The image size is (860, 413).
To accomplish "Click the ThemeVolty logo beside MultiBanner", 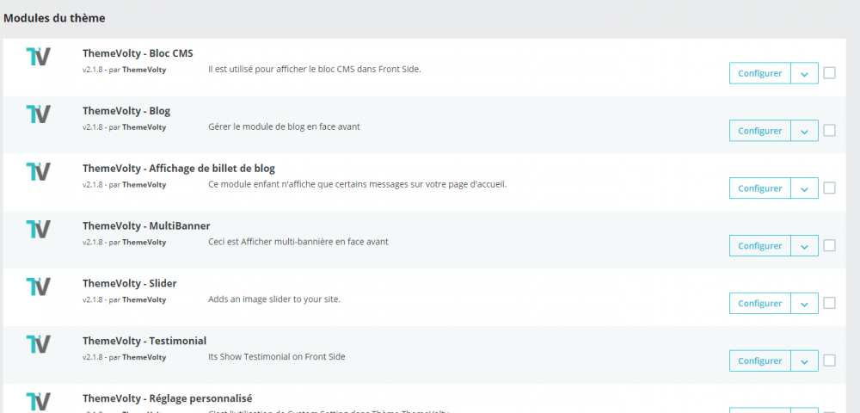I will coord(39,229).
